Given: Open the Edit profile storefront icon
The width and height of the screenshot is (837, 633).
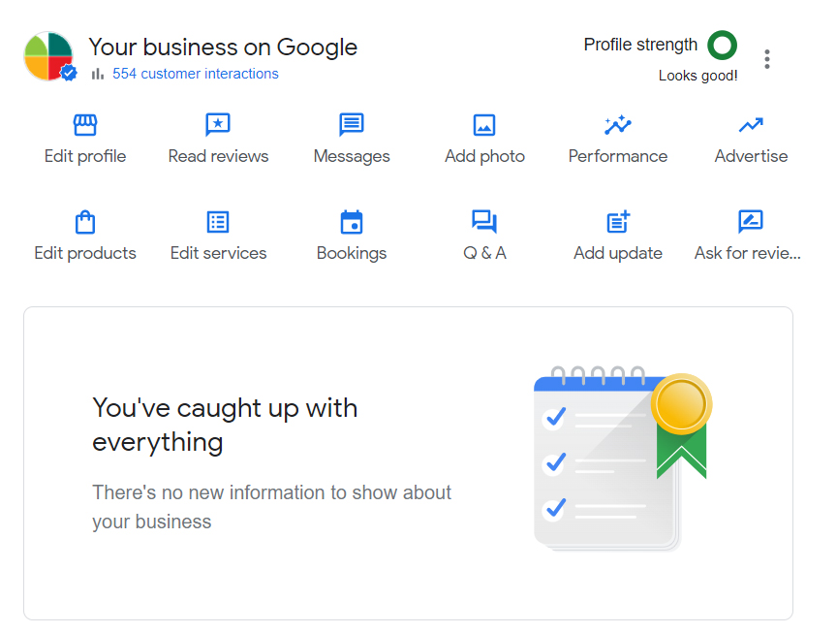Looking at the screenshot, I should coord(85,125).
